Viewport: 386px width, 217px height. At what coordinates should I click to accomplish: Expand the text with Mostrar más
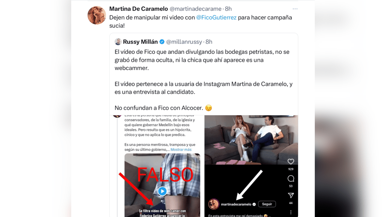(x=181, y=149)
